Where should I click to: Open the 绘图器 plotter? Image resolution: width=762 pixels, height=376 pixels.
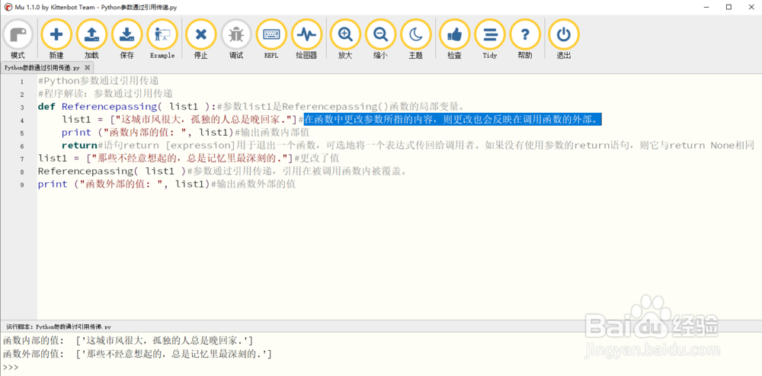306,40
